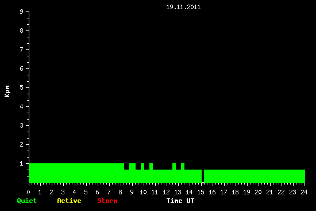316x211 pixels.
Task: Click the green Quiet legend label
Action: [27, 201]
